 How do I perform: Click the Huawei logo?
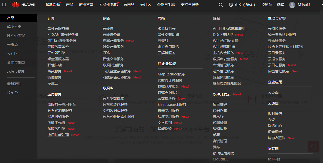[24, 5]
